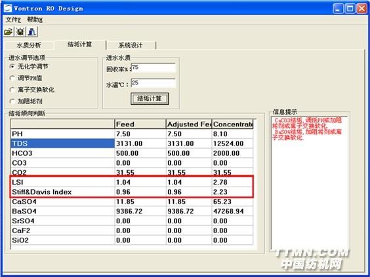Click the 结垢计算 calculate button
This screenshot has width=370, height=277.
click(x=150, y=98)
